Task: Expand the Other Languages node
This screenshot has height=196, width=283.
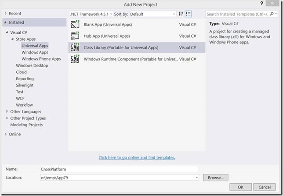Action: pos(7,111)
